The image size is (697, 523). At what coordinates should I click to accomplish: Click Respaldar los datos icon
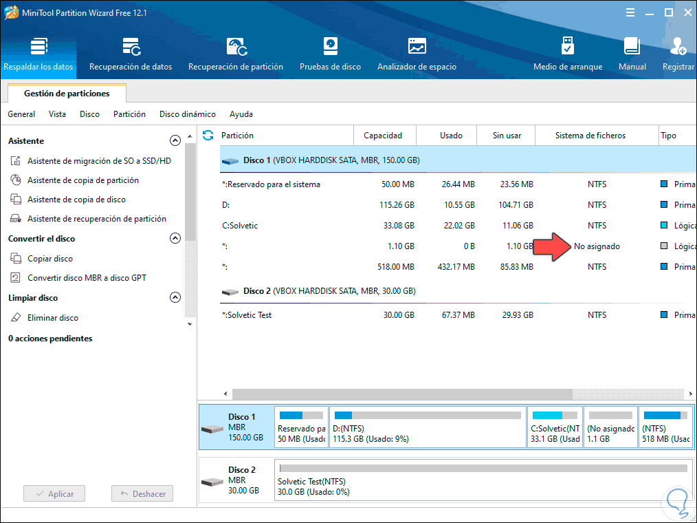[x=38, y=47]
